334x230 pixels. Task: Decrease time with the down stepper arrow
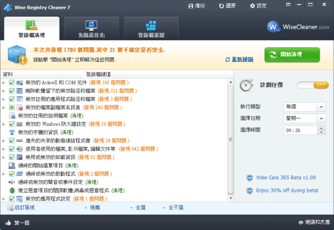pos(321,133)
